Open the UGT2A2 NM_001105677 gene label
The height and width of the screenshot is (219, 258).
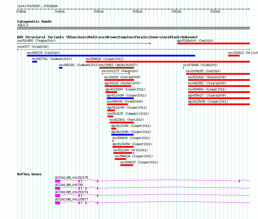pos(71,199)
